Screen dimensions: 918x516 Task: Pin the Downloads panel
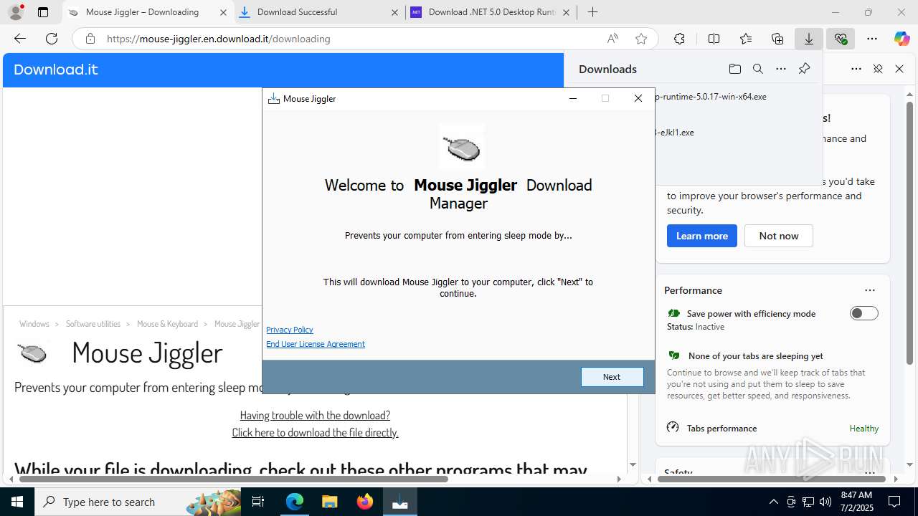tap(804, 69)
